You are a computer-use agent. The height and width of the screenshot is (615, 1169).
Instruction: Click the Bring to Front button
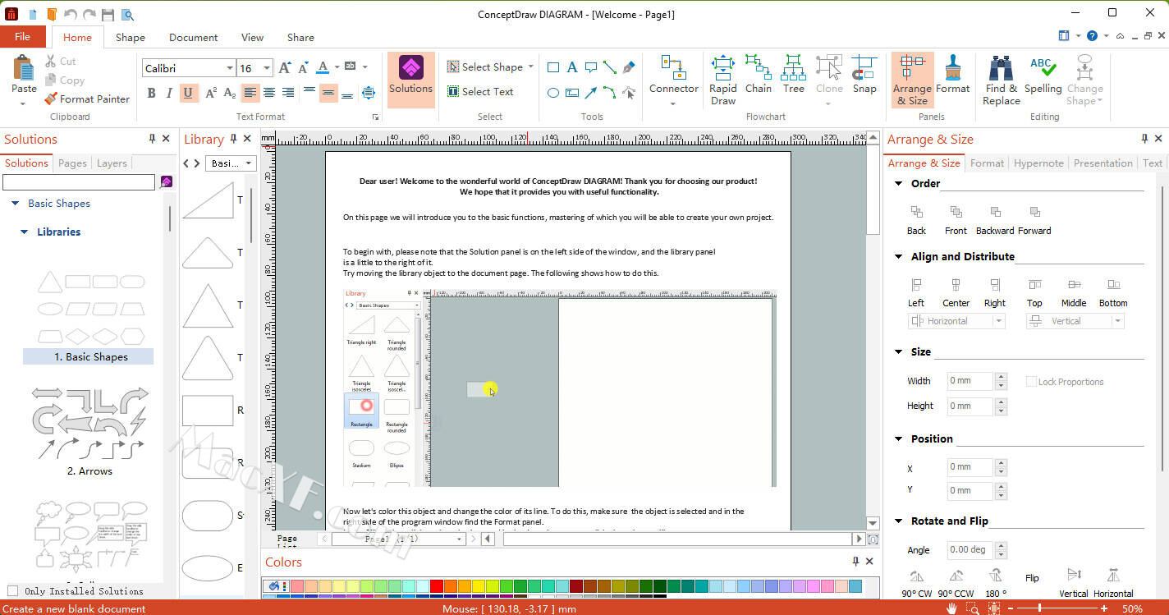click(956, 219)
